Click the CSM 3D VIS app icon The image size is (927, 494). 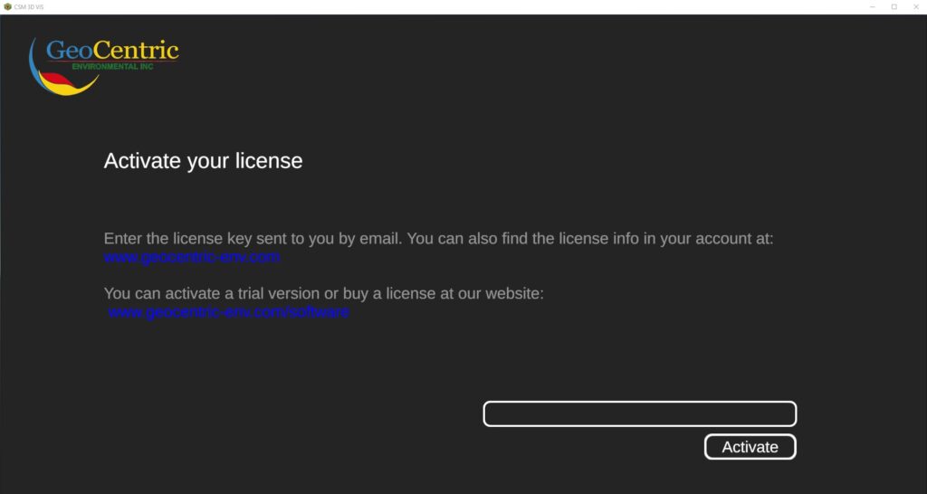[7, 6]
